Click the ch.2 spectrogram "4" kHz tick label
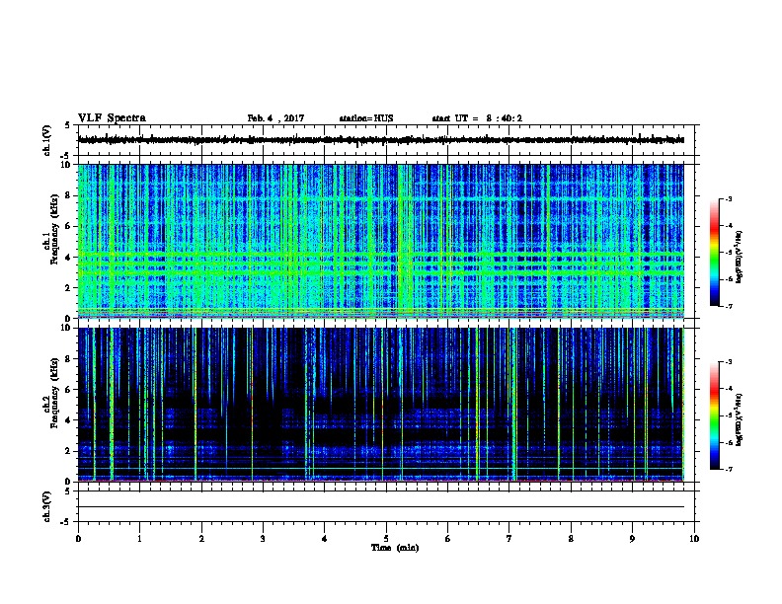This screenshot has height=604, width=782. coord(69,420)
